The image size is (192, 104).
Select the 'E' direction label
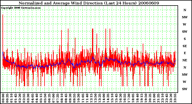click(x=185, y=53)
